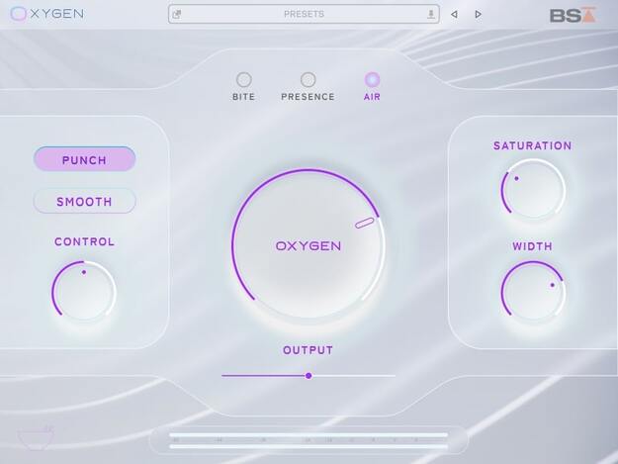Click the Control knob

(x=84, y=291)
